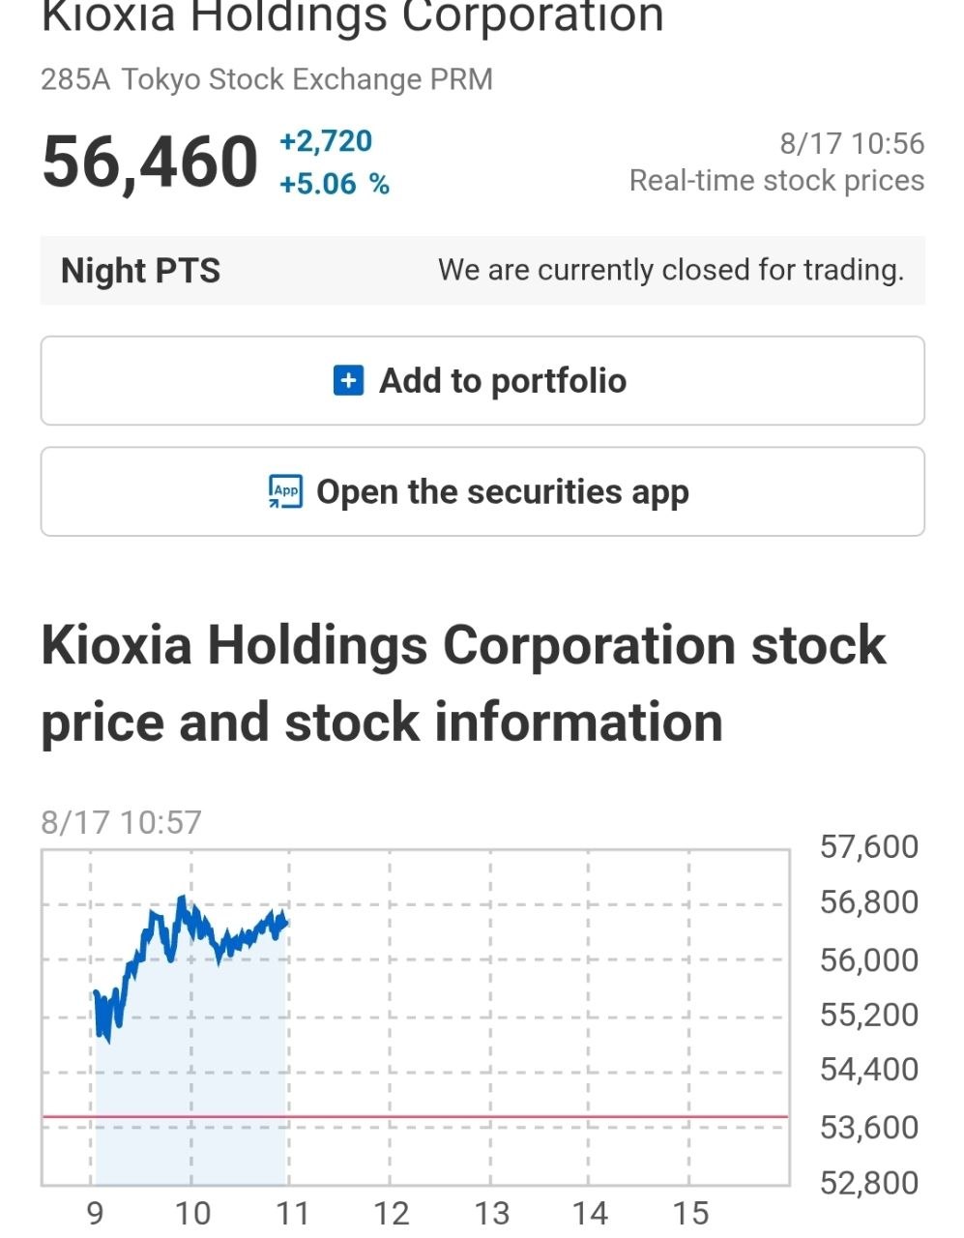Click the +5.06 % change percentage
The image size is (964, 1238).
(x=335, y=184)
